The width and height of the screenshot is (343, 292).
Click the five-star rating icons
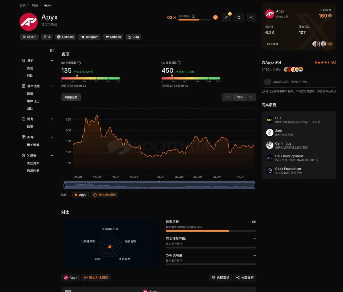(x=322, y=62)
